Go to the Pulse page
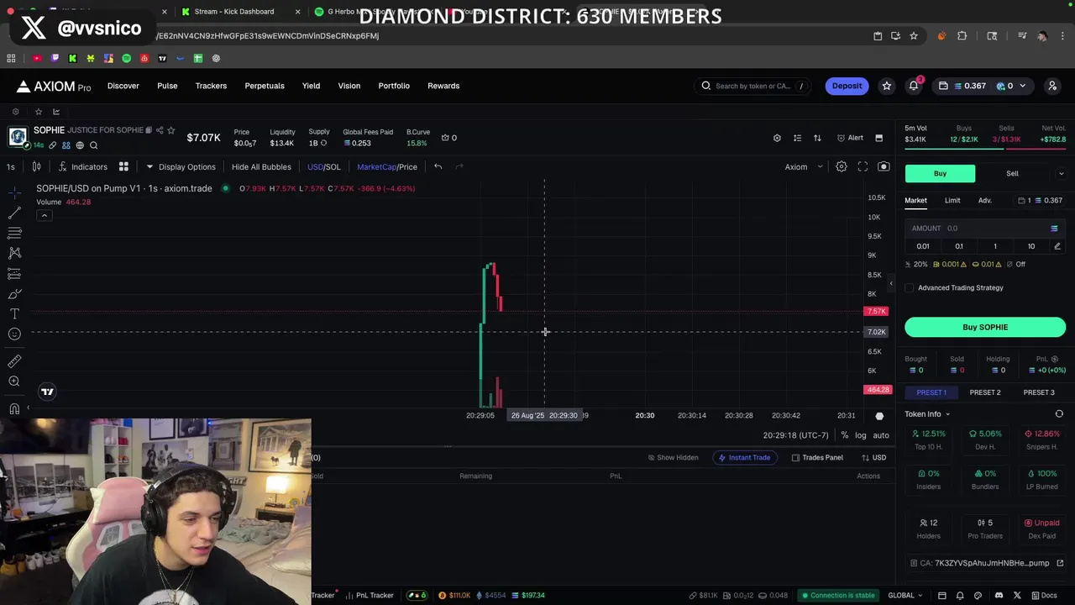 (x=167, y=86)
